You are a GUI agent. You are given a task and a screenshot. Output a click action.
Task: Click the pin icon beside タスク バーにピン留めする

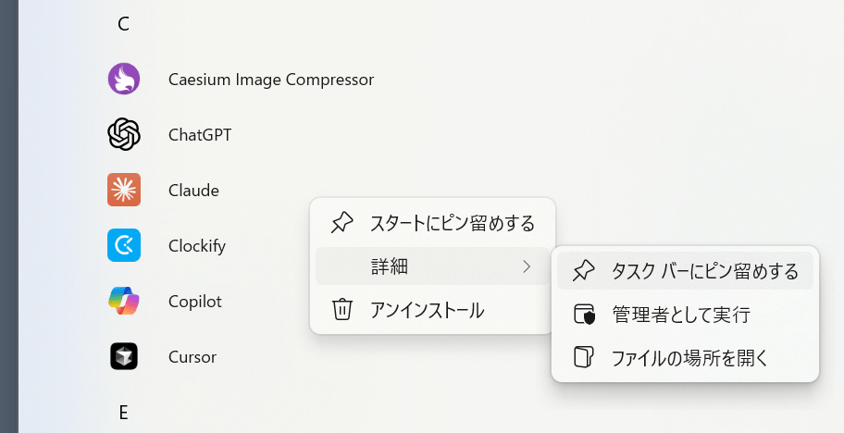point(584,271)
